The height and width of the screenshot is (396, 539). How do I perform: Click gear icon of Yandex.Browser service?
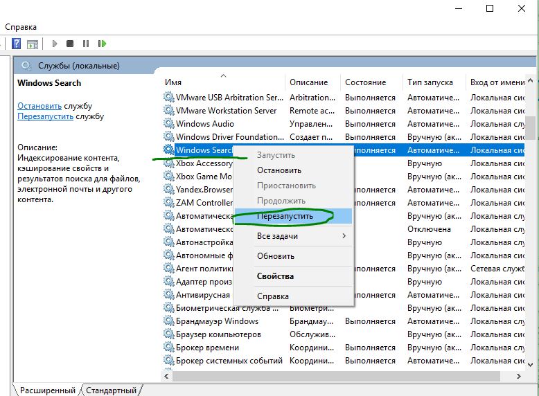tap(168, 189)
